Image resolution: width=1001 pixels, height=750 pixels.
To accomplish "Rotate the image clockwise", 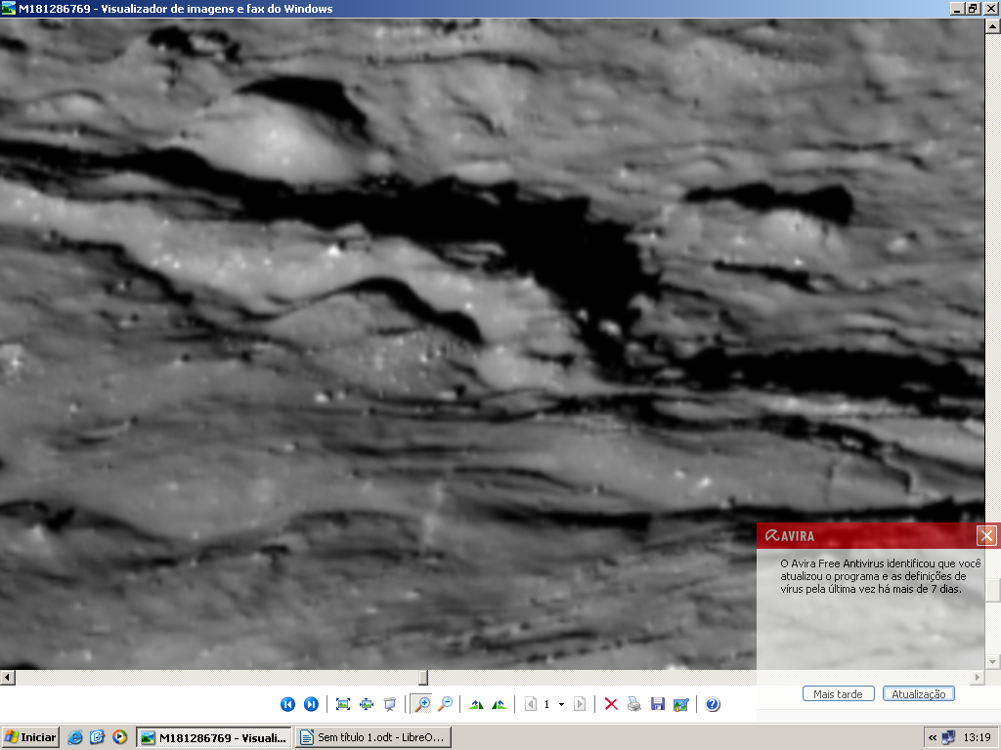I will point(476,704).
